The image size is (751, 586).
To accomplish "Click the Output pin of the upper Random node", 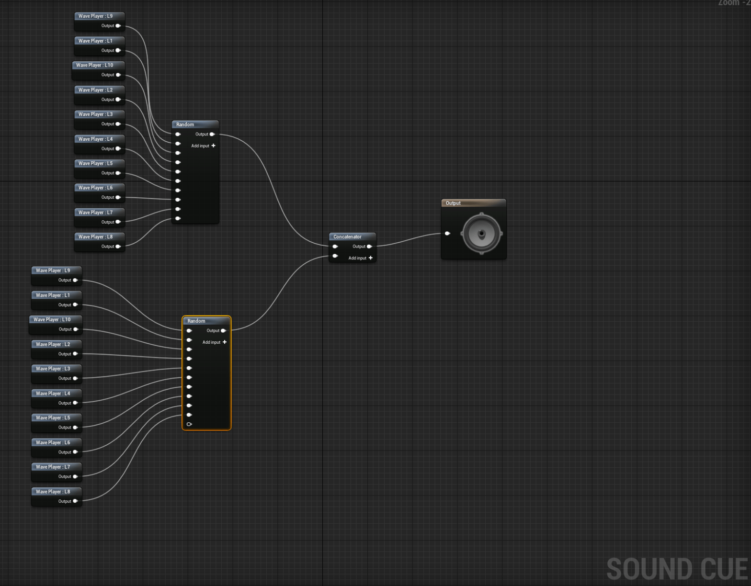I will coord(212,135).
